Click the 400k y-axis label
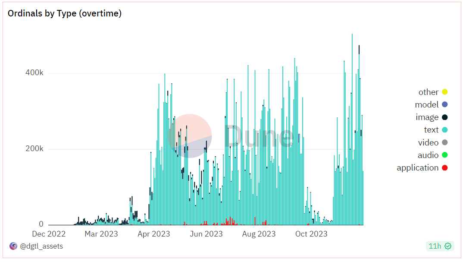 pos(34,73)
